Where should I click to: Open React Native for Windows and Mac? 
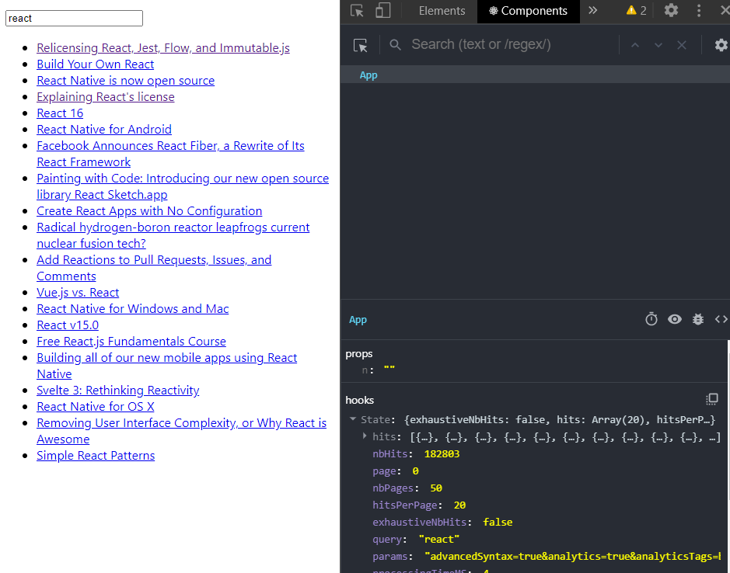pyautogui.click(x=133, y=308)
